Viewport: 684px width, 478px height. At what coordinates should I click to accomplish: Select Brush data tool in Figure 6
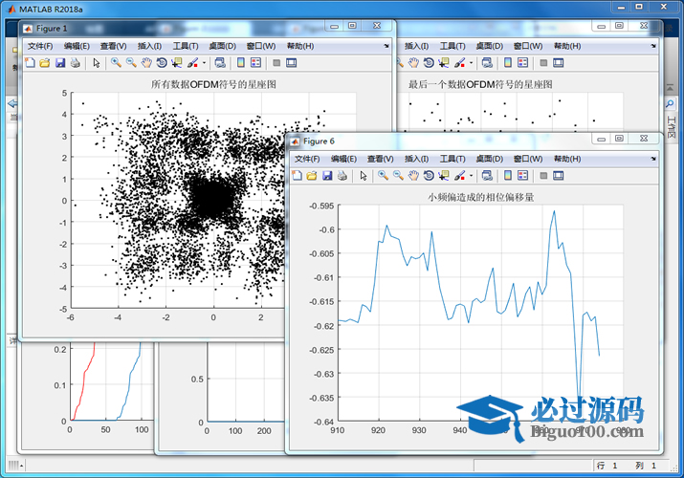pos(459,176)
